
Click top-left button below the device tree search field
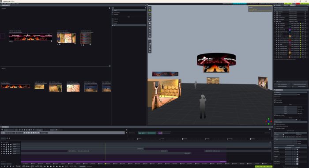click(283, 84)
